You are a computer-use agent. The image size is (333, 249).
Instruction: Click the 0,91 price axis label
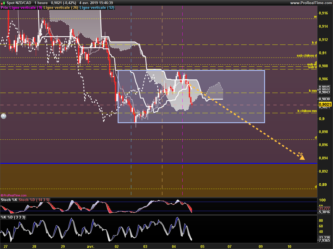pyautogui.click(x=322, y=53)
